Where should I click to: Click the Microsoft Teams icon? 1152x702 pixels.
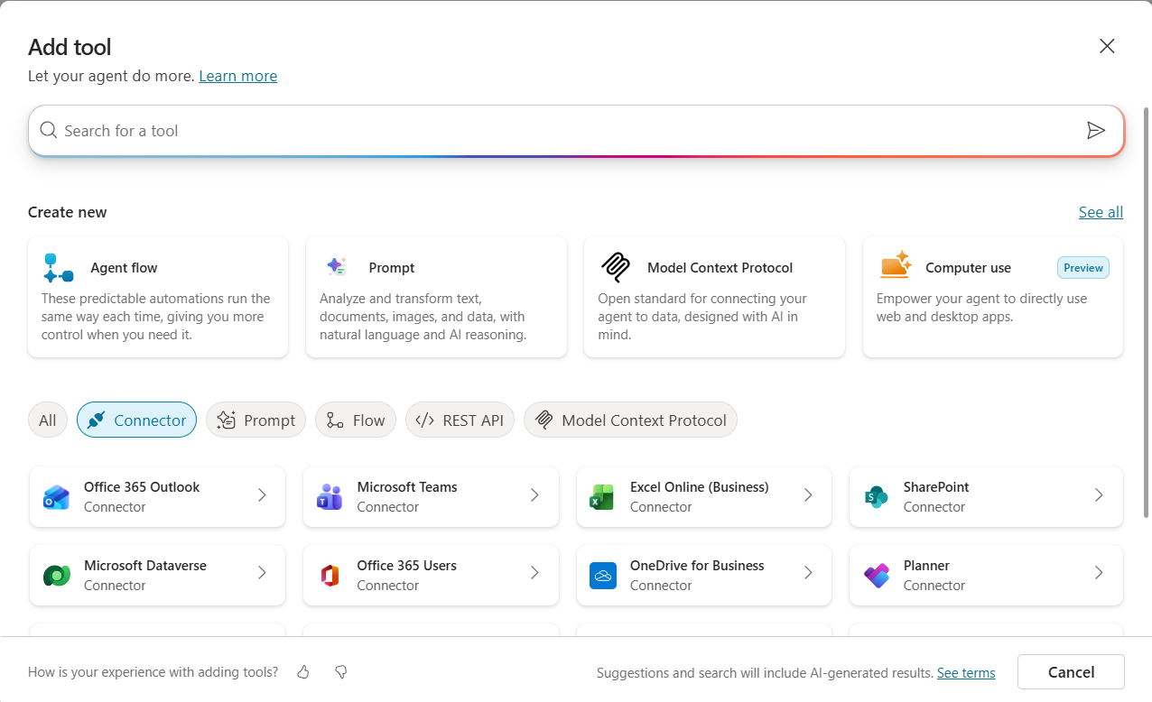(330, 496)
